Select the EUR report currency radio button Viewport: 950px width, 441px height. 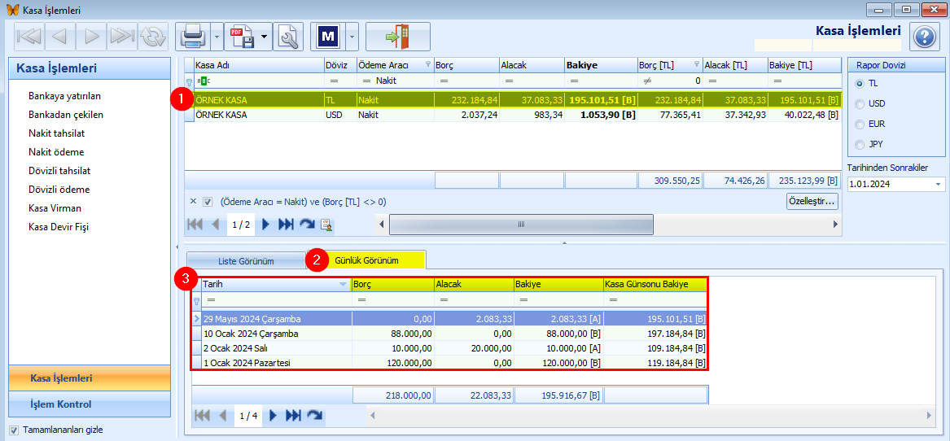[x=859, y=124]
